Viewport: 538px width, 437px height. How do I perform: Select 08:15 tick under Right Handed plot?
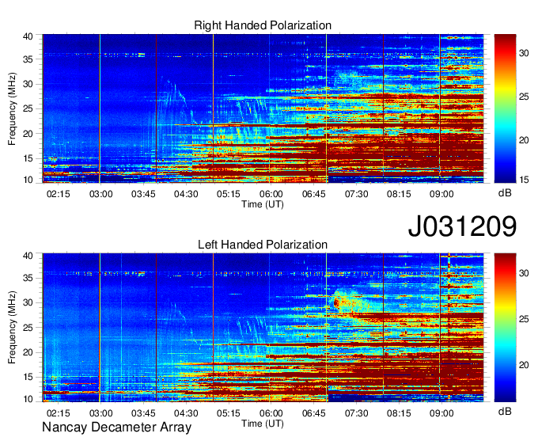[x=399, y=194]
